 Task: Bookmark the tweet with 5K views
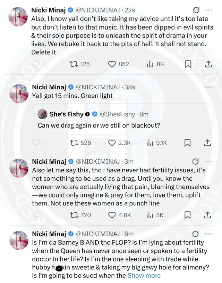(187, 215)
